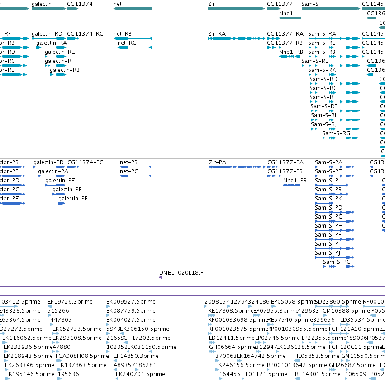Select EST FGA008H08.5prime
This screenshot has width=385, height=381.
pos(59,360)
